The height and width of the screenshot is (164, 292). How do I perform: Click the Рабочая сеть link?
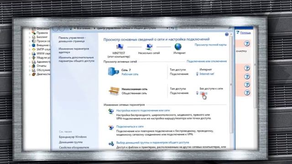tap(130, 74)
